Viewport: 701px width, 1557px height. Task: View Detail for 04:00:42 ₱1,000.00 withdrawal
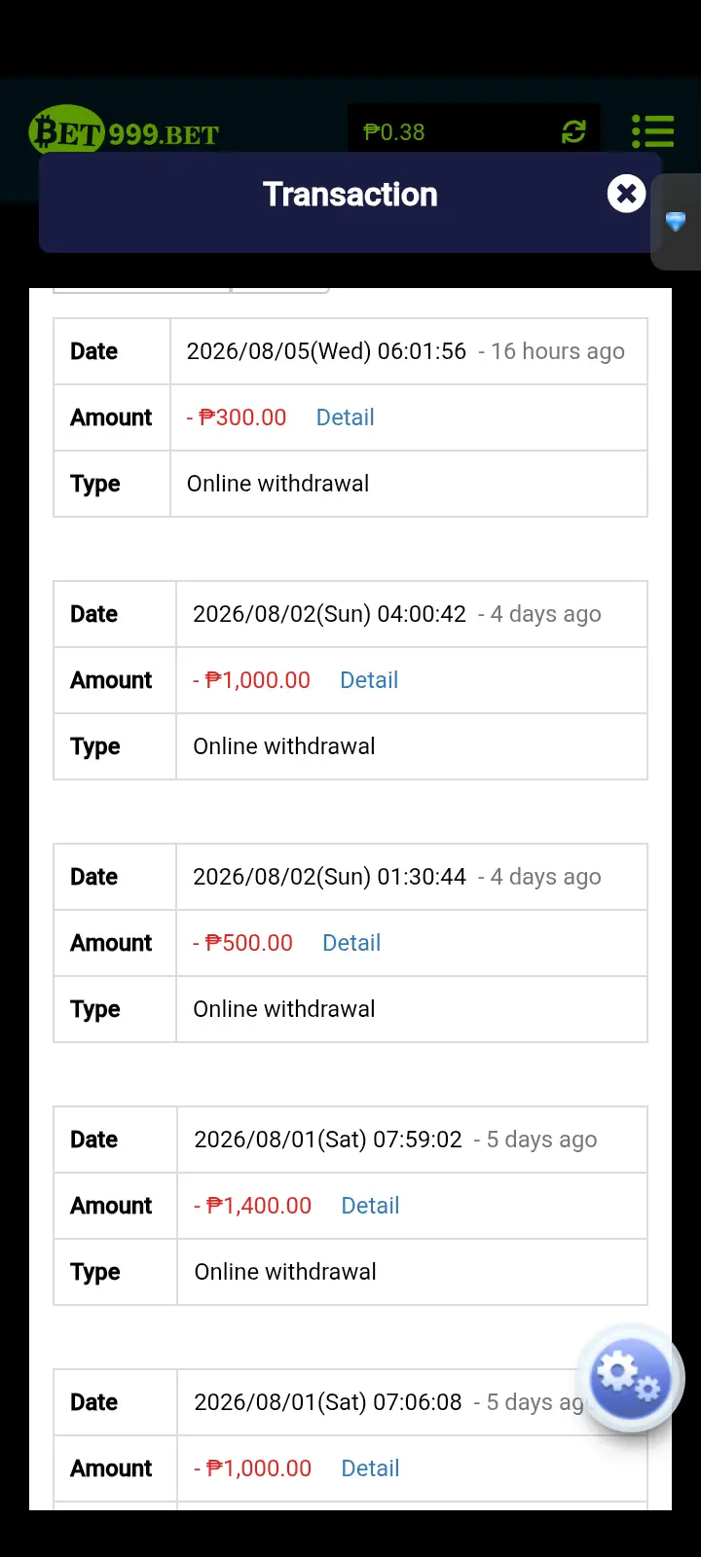[x=369, y=680]
